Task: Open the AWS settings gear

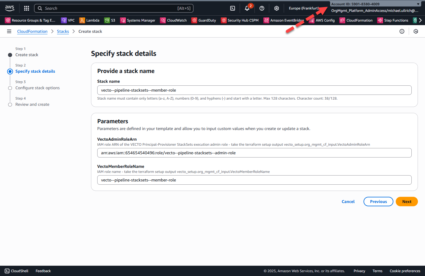Action: [x=276, y=8]
